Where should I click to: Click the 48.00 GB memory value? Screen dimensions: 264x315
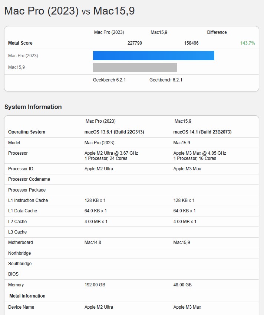point(182,285)
